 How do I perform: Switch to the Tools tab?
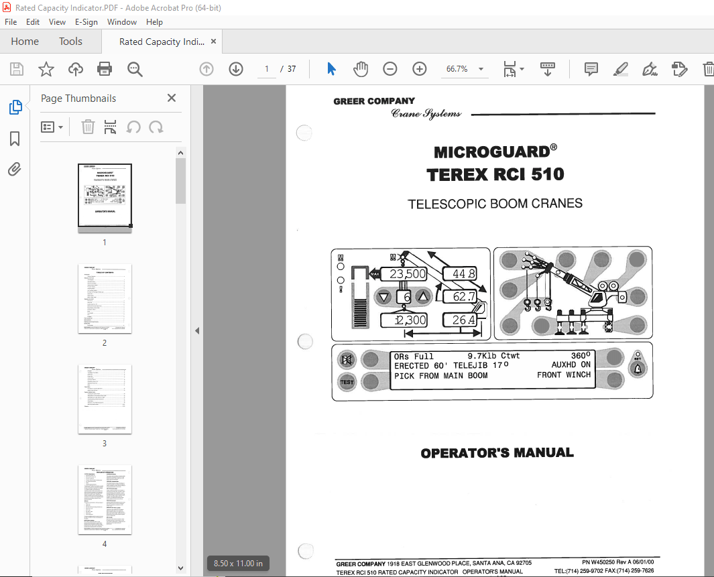point(70,41)
